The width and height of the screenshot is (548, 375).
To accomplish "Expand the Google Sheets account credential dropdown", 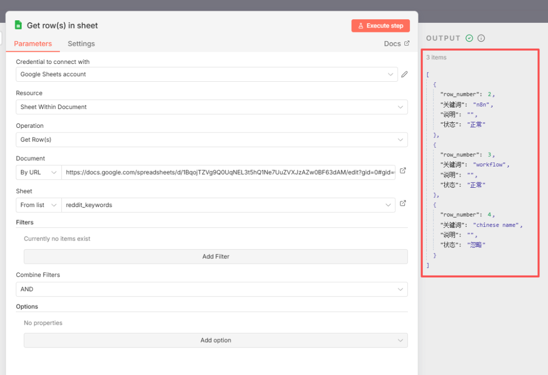I will [x=207, y=75].
